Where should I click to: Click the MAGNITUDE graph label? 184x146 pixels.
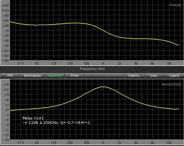[x=171, y=85]
